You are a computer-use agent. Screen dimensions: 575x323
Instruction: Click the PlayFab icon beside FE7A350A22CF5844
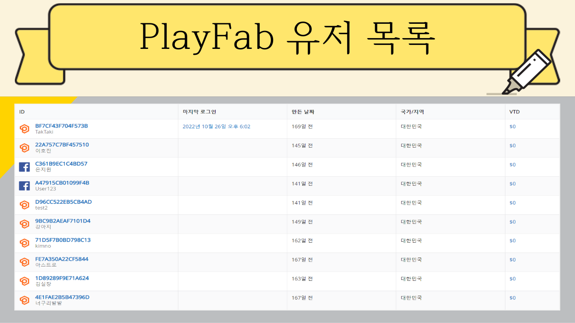[24, 262]
